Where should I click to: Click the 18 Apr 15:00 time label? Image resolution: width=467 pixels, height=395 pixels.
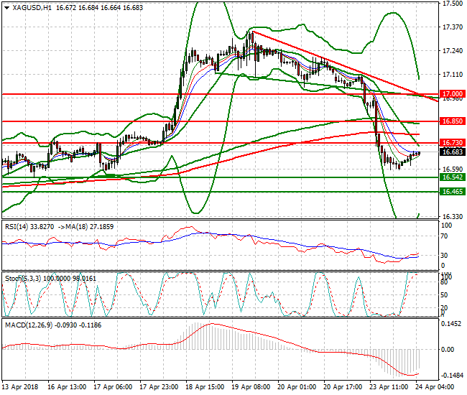point(205,387)
